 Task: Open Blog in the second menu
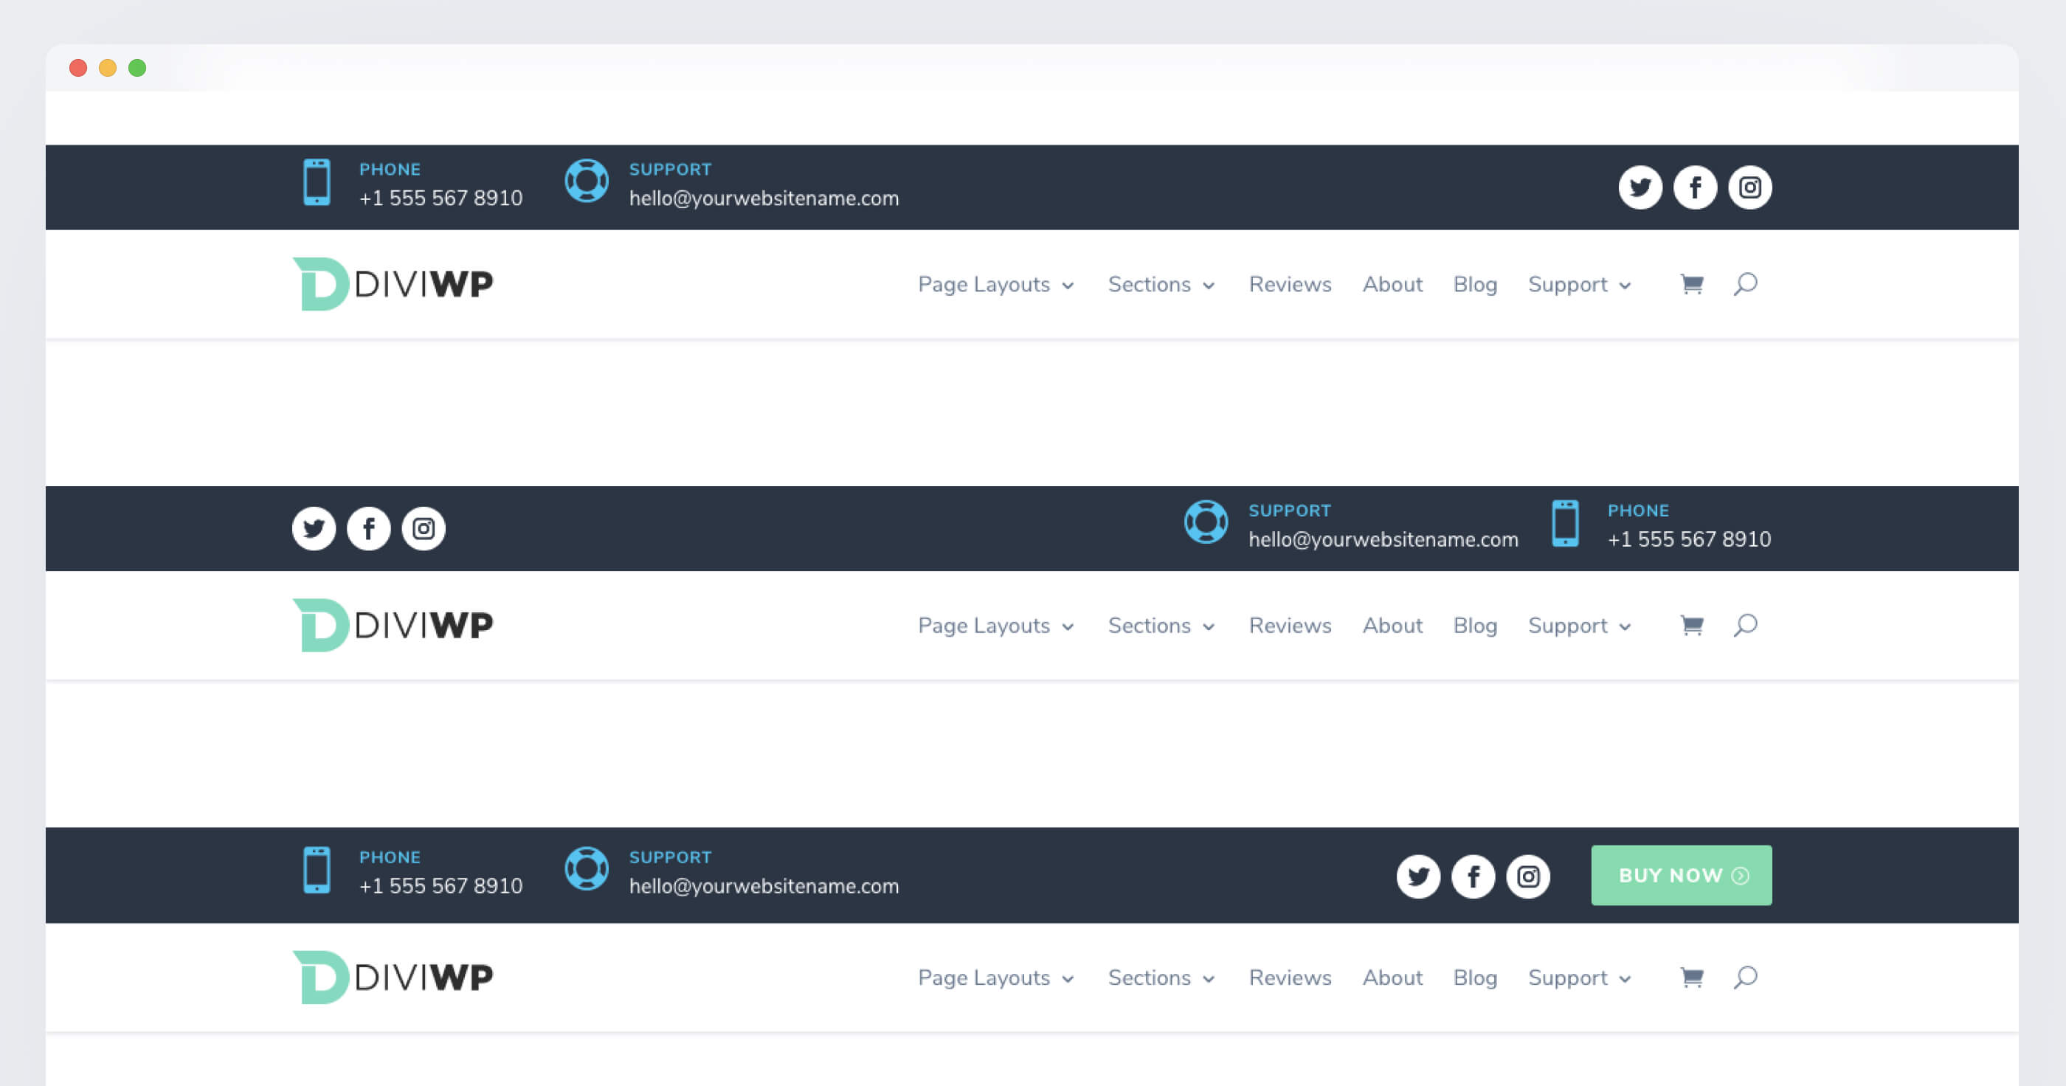click(x=1475, y=626)
